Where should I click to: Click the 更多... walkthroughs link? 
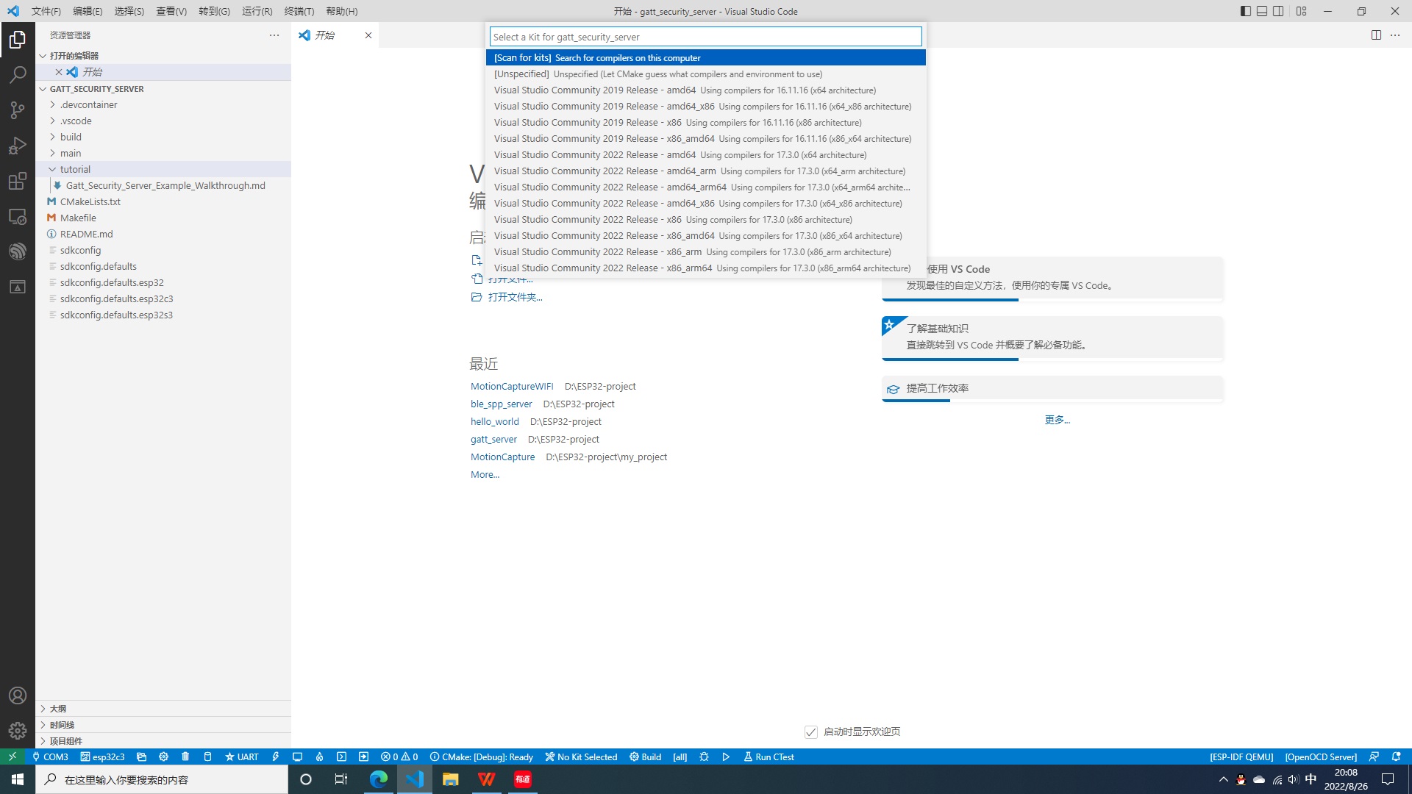(1058, 419)
